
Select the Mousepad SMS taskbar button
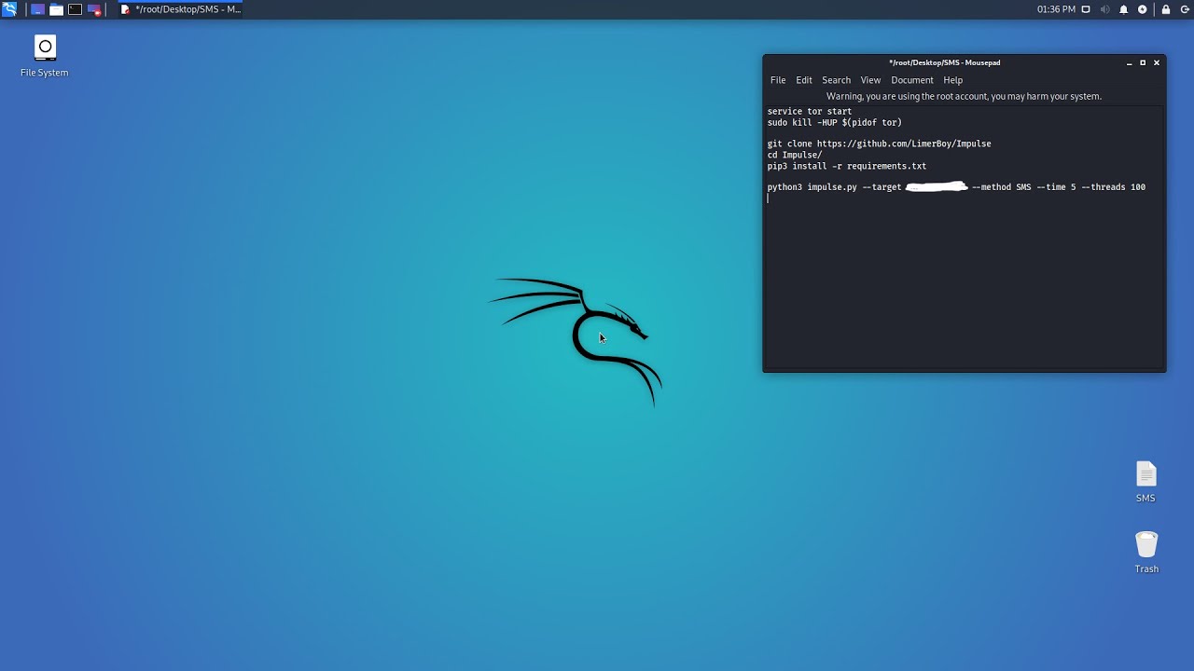coord(181,9)
